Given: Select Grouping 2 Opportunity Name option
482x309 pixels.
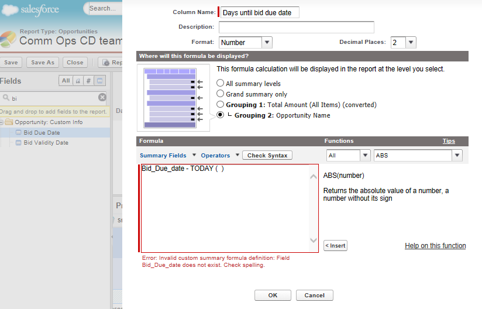Looking at the screenshot, I should [x=220, y=115].
